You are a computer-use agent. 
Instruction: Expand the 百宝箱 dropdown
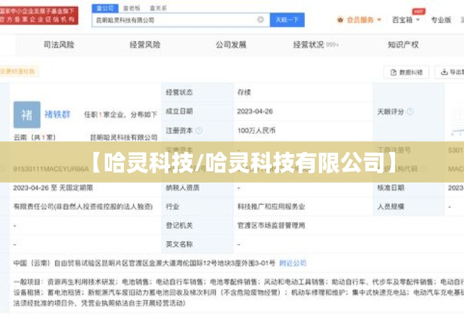coord(406,20)
